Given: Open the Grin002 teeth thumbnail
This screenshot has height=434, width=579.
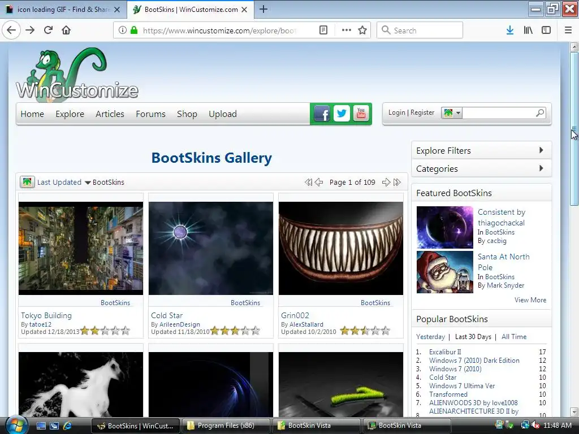Looking at the screenshot, I should [341, 248].
